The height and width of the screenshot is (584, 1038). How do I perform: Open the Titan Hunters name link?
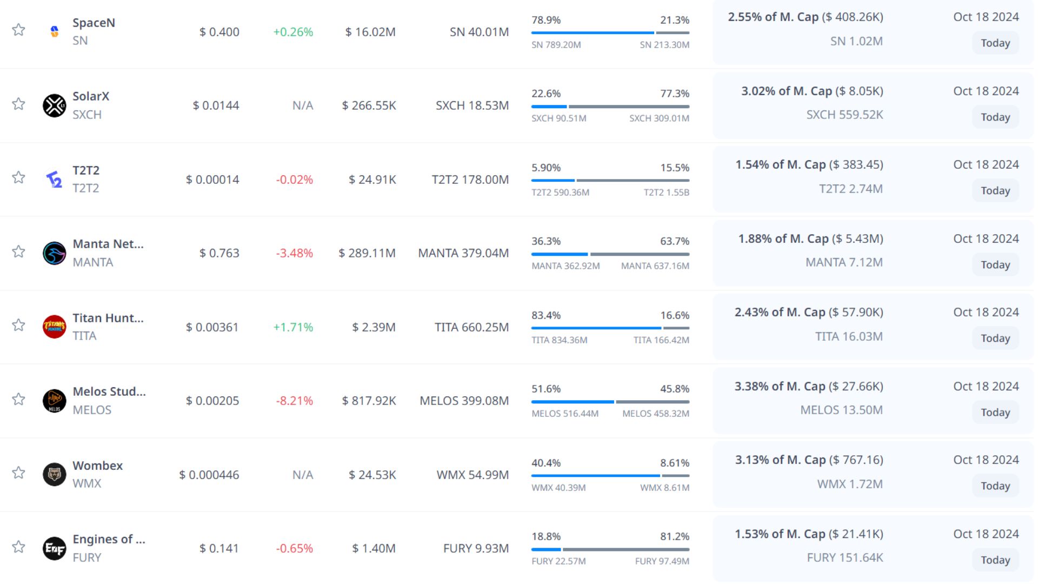108,318
